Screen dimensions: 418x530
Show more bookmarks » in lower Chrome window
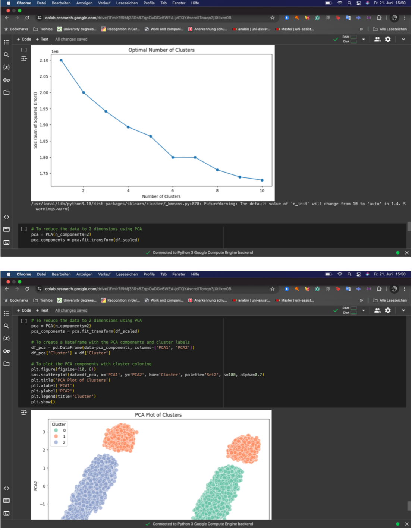click(361, 300)
